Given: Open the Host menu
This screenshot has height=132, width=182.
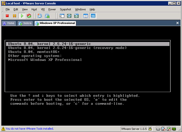Looking at the screenshot, I should pyautogui.click(x=34, y=9).
